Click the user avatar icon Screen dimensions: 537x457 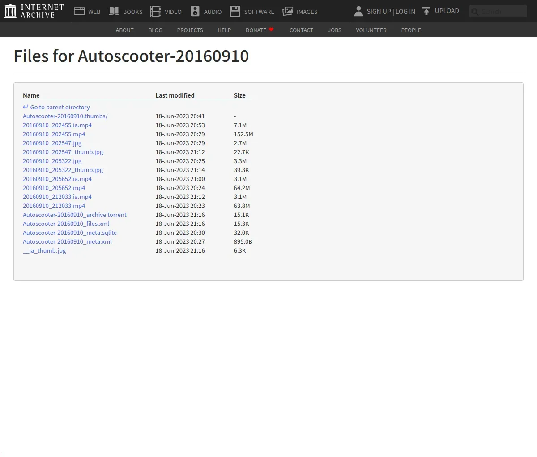358,11
